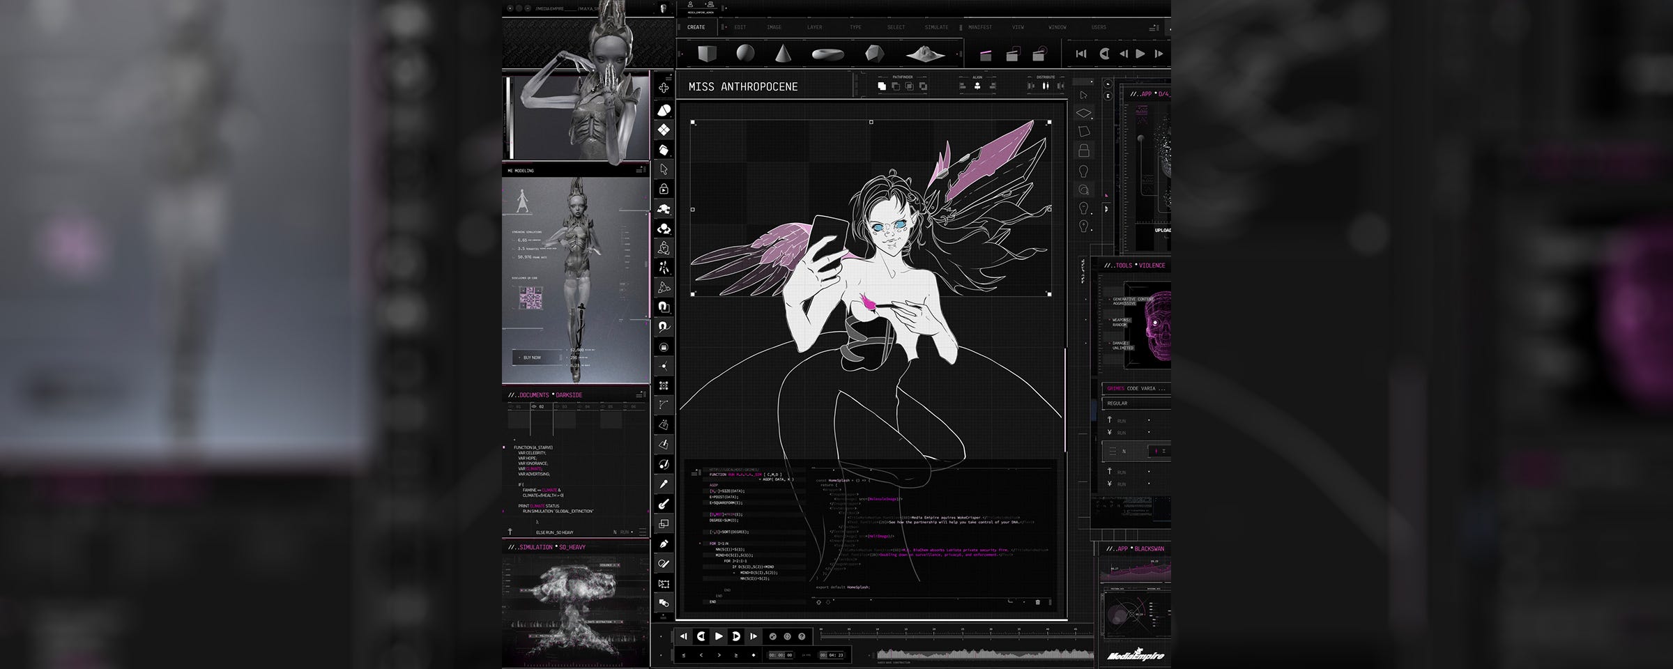Skip to start in top transport controls
Viewport: 1673px width, 669px height.
1080,54
